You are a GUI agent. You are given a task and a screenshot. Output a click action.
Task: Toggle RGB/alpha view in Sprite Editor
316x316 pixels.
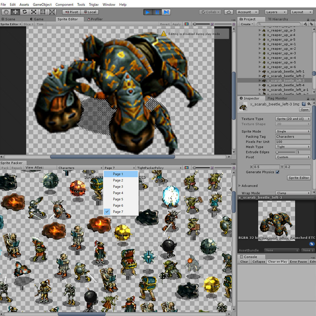tap(187, 24)
